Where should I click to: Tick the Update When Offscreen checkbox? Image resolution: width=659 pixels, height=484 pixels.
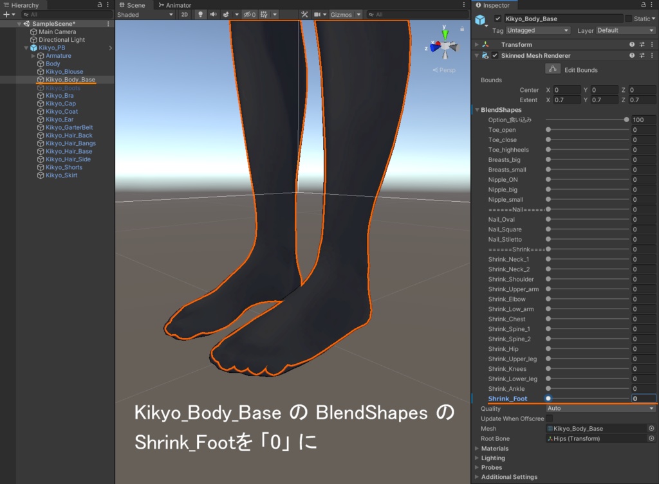click(550, 418)
